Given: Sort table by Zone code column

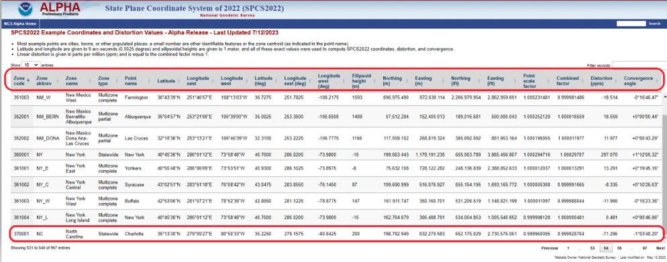Looking at the screenshot, I should (x=21, y=80).
